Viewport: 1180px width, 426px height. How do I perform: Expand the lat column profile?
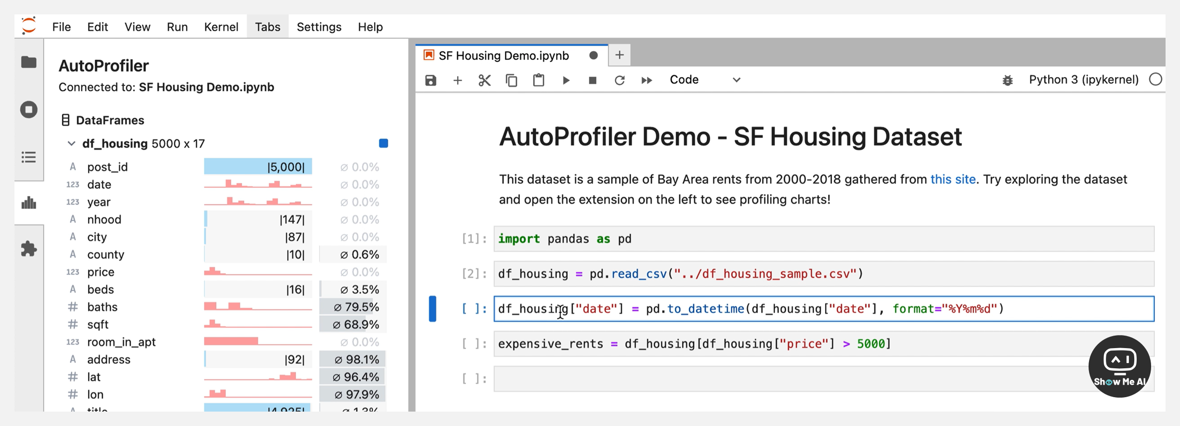(224, 377)
